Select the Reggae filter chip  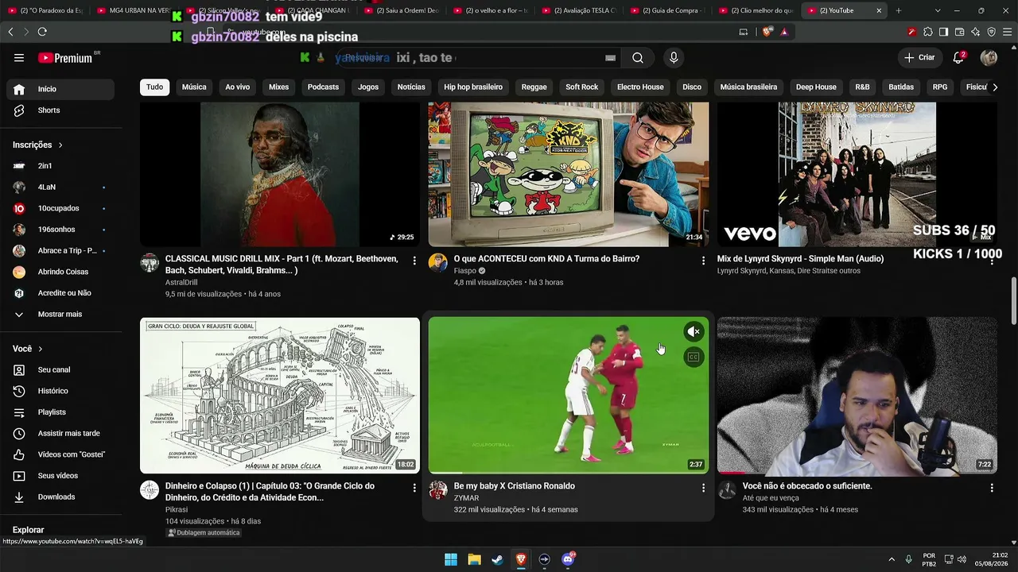click(534, 87)
